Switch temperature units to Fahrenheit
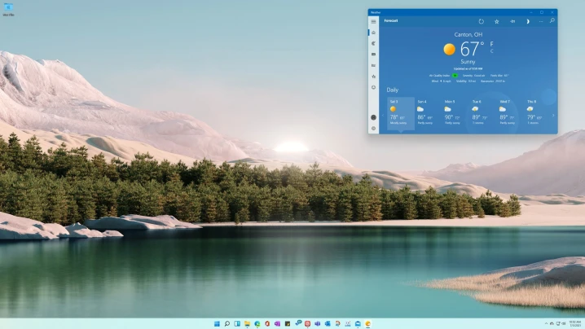The width and height of the screenshot is (585, 329). pyautogui.click(x=491, y=44)
